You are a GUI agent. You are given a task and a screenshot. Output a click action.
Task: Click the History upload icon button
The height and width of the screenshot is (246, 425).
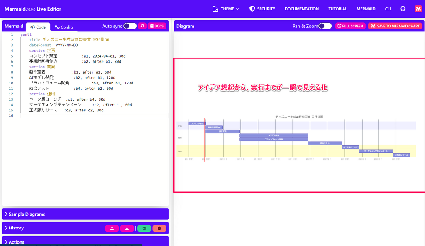[x=112, y=228]
